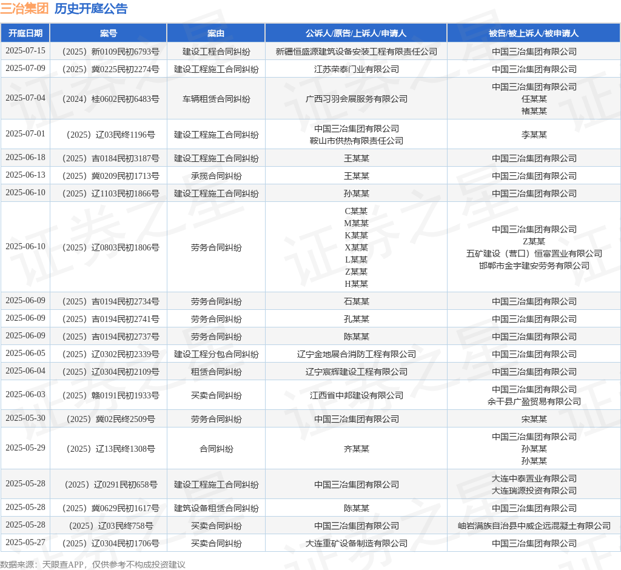The width and height of the screenshot is (621, 570).
Task: Select case number (2025)冀0225民初2274号
Action: [x=109, y=69]
